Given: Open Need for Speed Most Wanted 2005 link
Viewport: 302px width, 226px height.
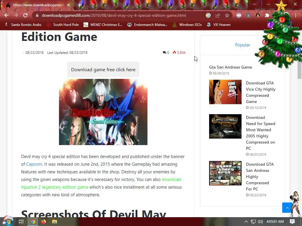Looking at the screenshot, I should 260,133.
